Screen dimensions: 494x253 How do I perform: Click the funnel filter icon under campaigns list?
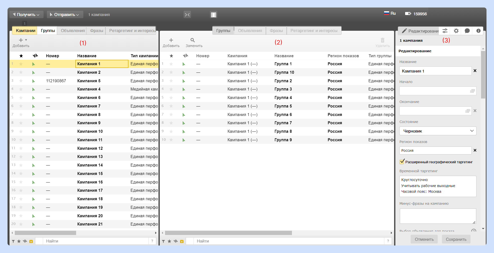click(13, 241)
